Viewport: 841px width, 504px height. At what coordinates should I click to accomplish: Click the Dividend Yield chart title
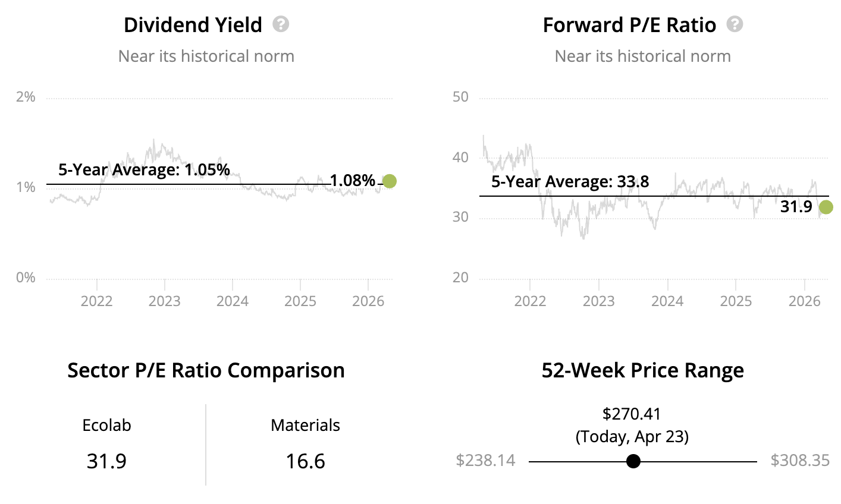193,25
